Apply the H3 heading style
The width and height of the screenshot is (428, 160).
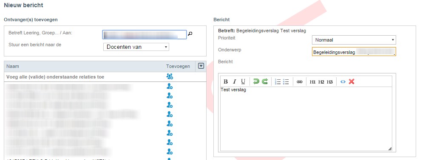[330, 82]
